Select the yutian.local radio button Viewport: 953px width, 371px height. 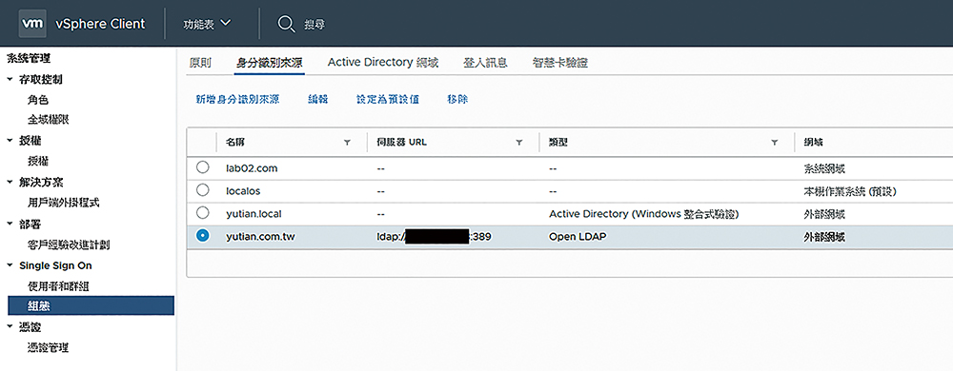pos(202,213)
